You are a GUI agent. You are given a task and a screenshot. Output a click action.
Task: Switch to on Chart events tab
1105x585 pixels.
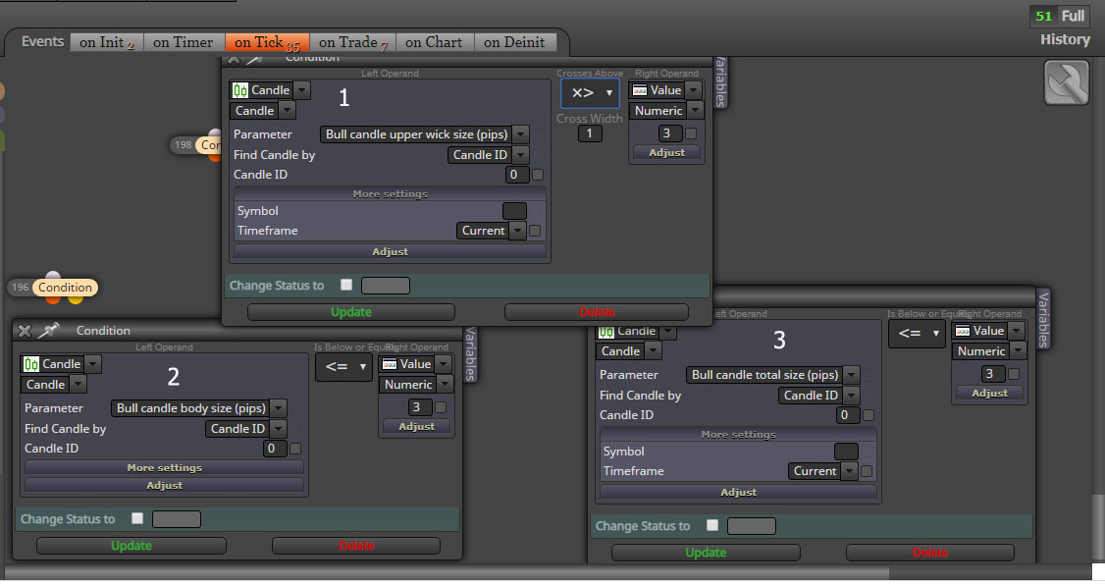pyautogui.click(x=434, y=42)
